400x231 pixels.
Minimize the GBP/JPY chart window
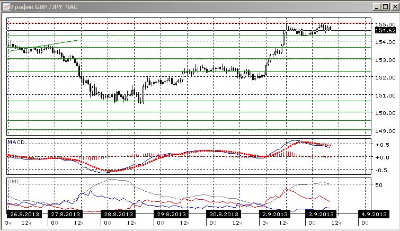pyautogui.click(x=377, y=7)
